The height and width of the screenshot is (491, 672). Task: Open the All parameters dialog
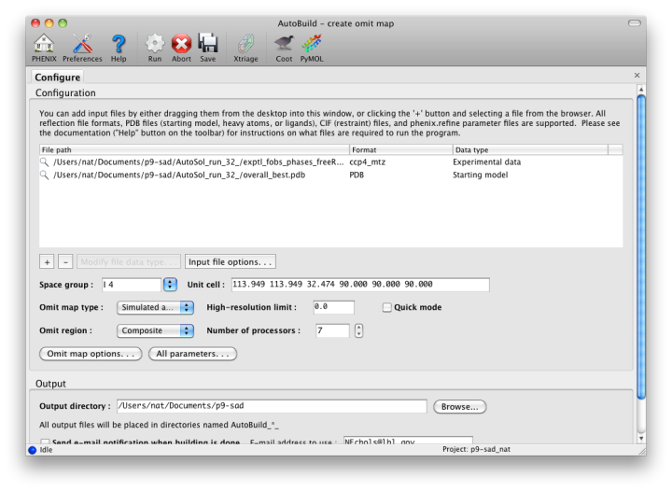pos(192,354)
